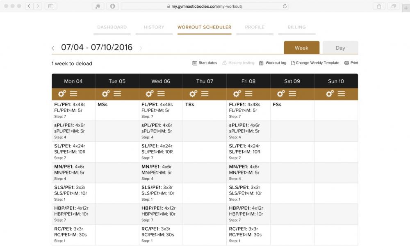This screenshot has height=250, width=410.
Task: Click the Mastery testing link
Action: pos(238,63)
